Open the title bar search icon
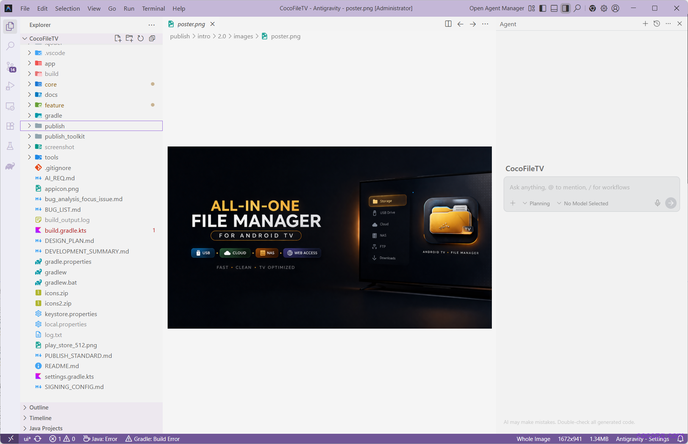688x444 pixels. 577,8
